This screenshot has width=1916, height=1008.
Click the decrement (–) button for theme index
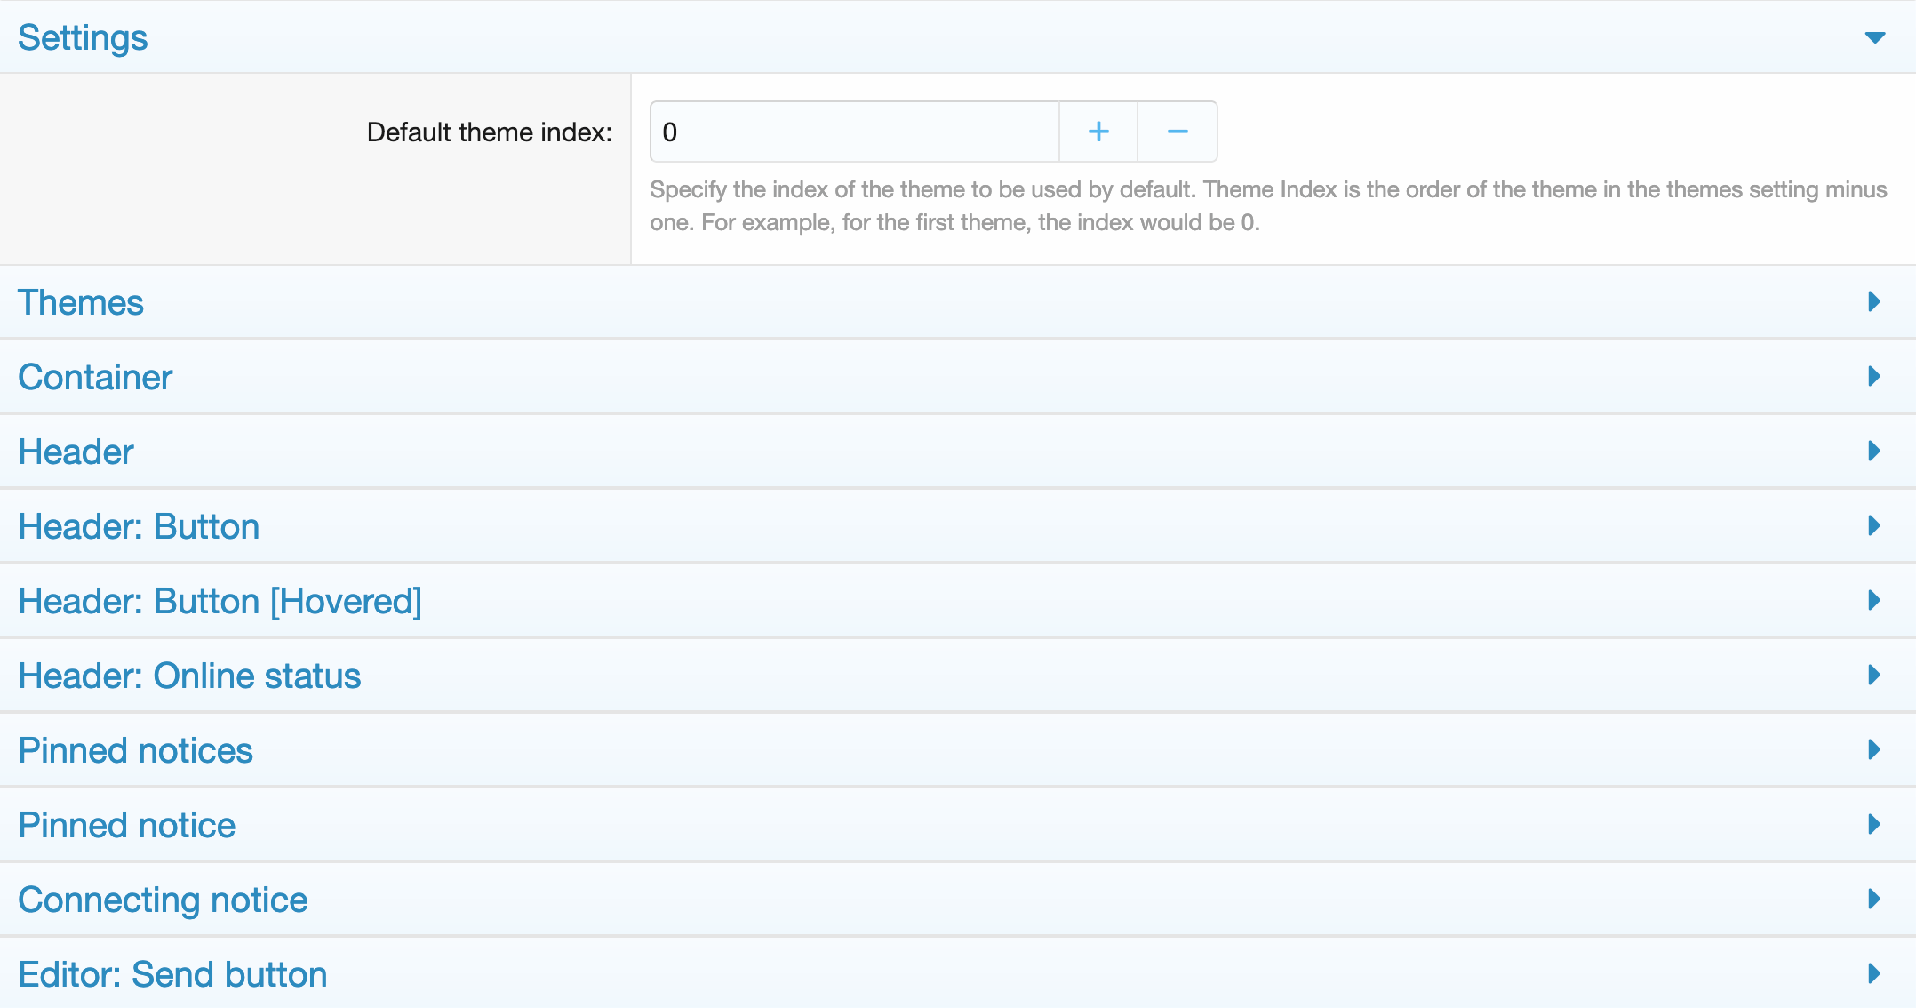pos(1176,131)
